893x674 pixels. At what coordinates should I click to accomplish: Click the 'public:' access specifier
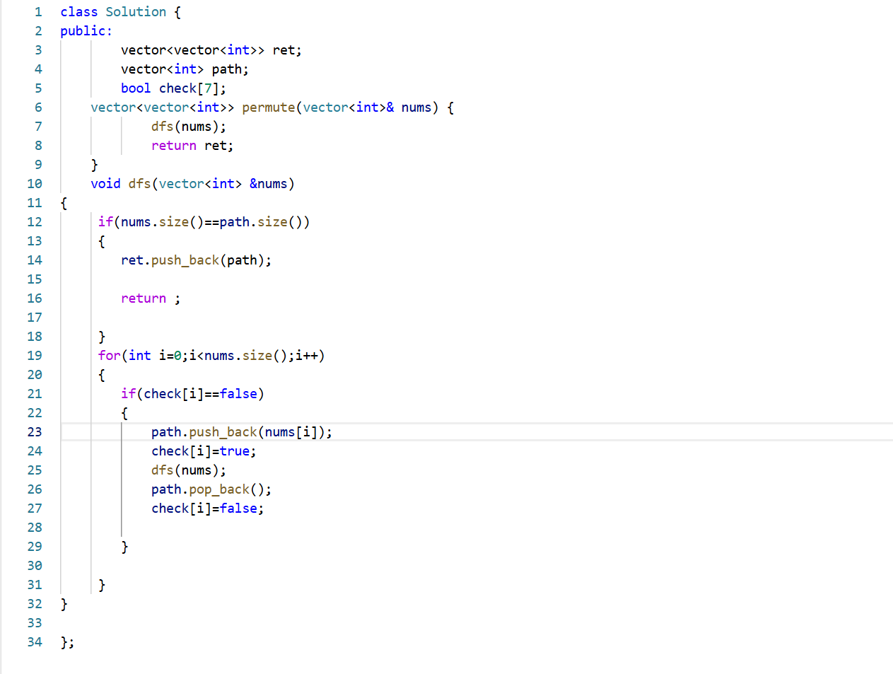(x=86, y=31)
